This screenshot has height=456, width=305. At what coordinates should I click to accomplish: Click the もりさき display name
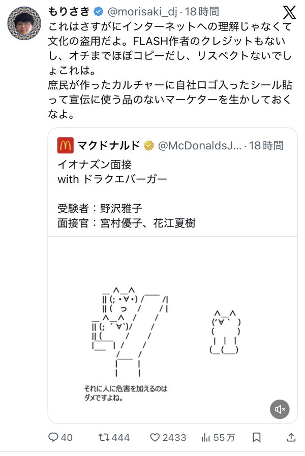pos(69,12)
